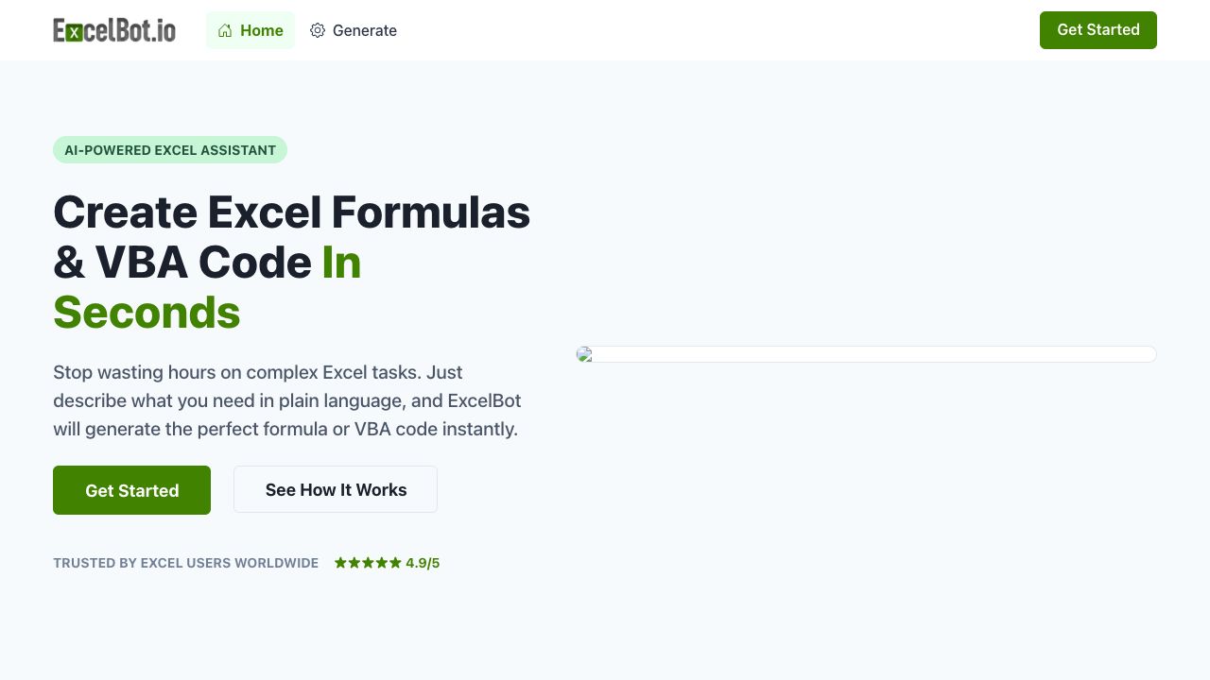Click the 'Create Excel Formulas' headline
The image size is (1210, 680).
click(291, 212)
